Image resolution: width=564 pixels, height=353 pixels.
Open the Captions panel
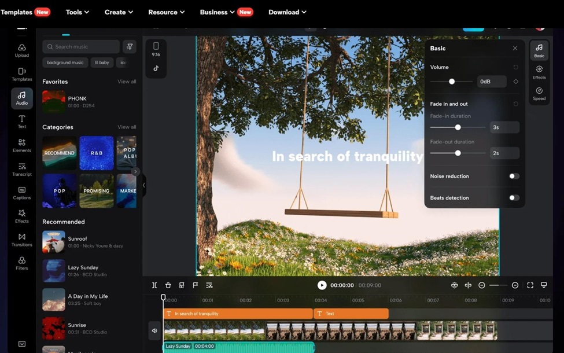tap(21, 194)
